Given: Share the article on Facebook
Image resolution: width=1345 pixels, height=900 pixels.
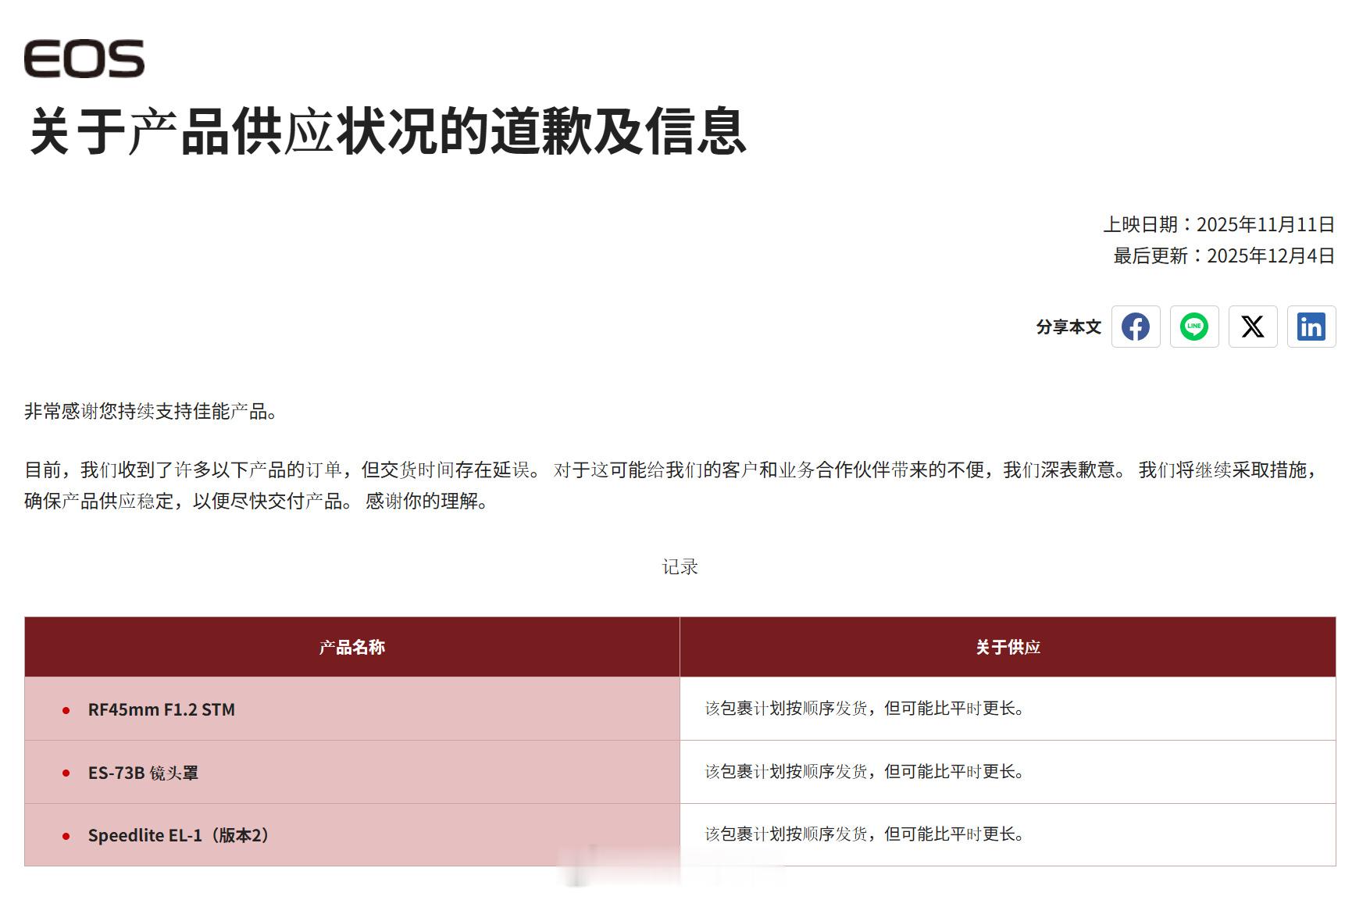Looking at the screenshot, I should [1136, 327].
